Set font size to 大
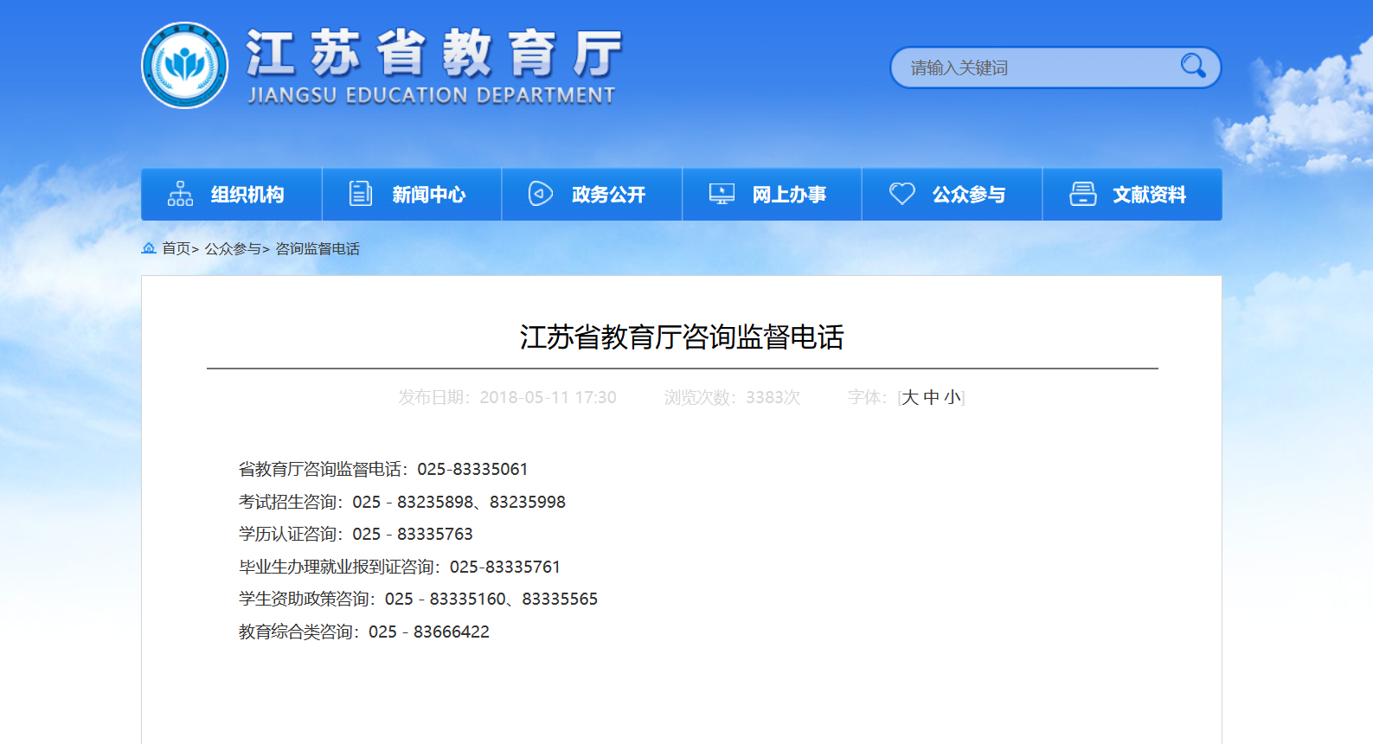The height and width of the screenshot is (744, 1373). (910, 397)
